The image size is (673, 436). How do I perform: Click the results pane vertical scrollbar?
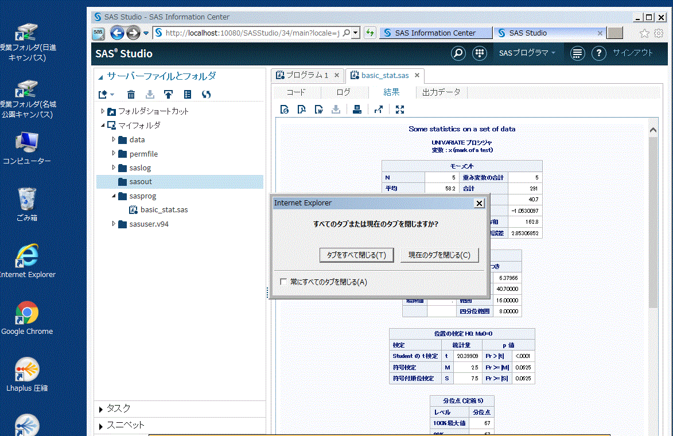[x=653, y=223]
